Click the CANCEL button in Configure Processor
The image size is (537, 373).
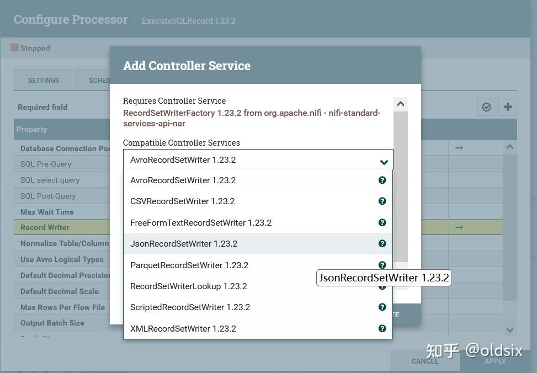[x=424, y=361]
